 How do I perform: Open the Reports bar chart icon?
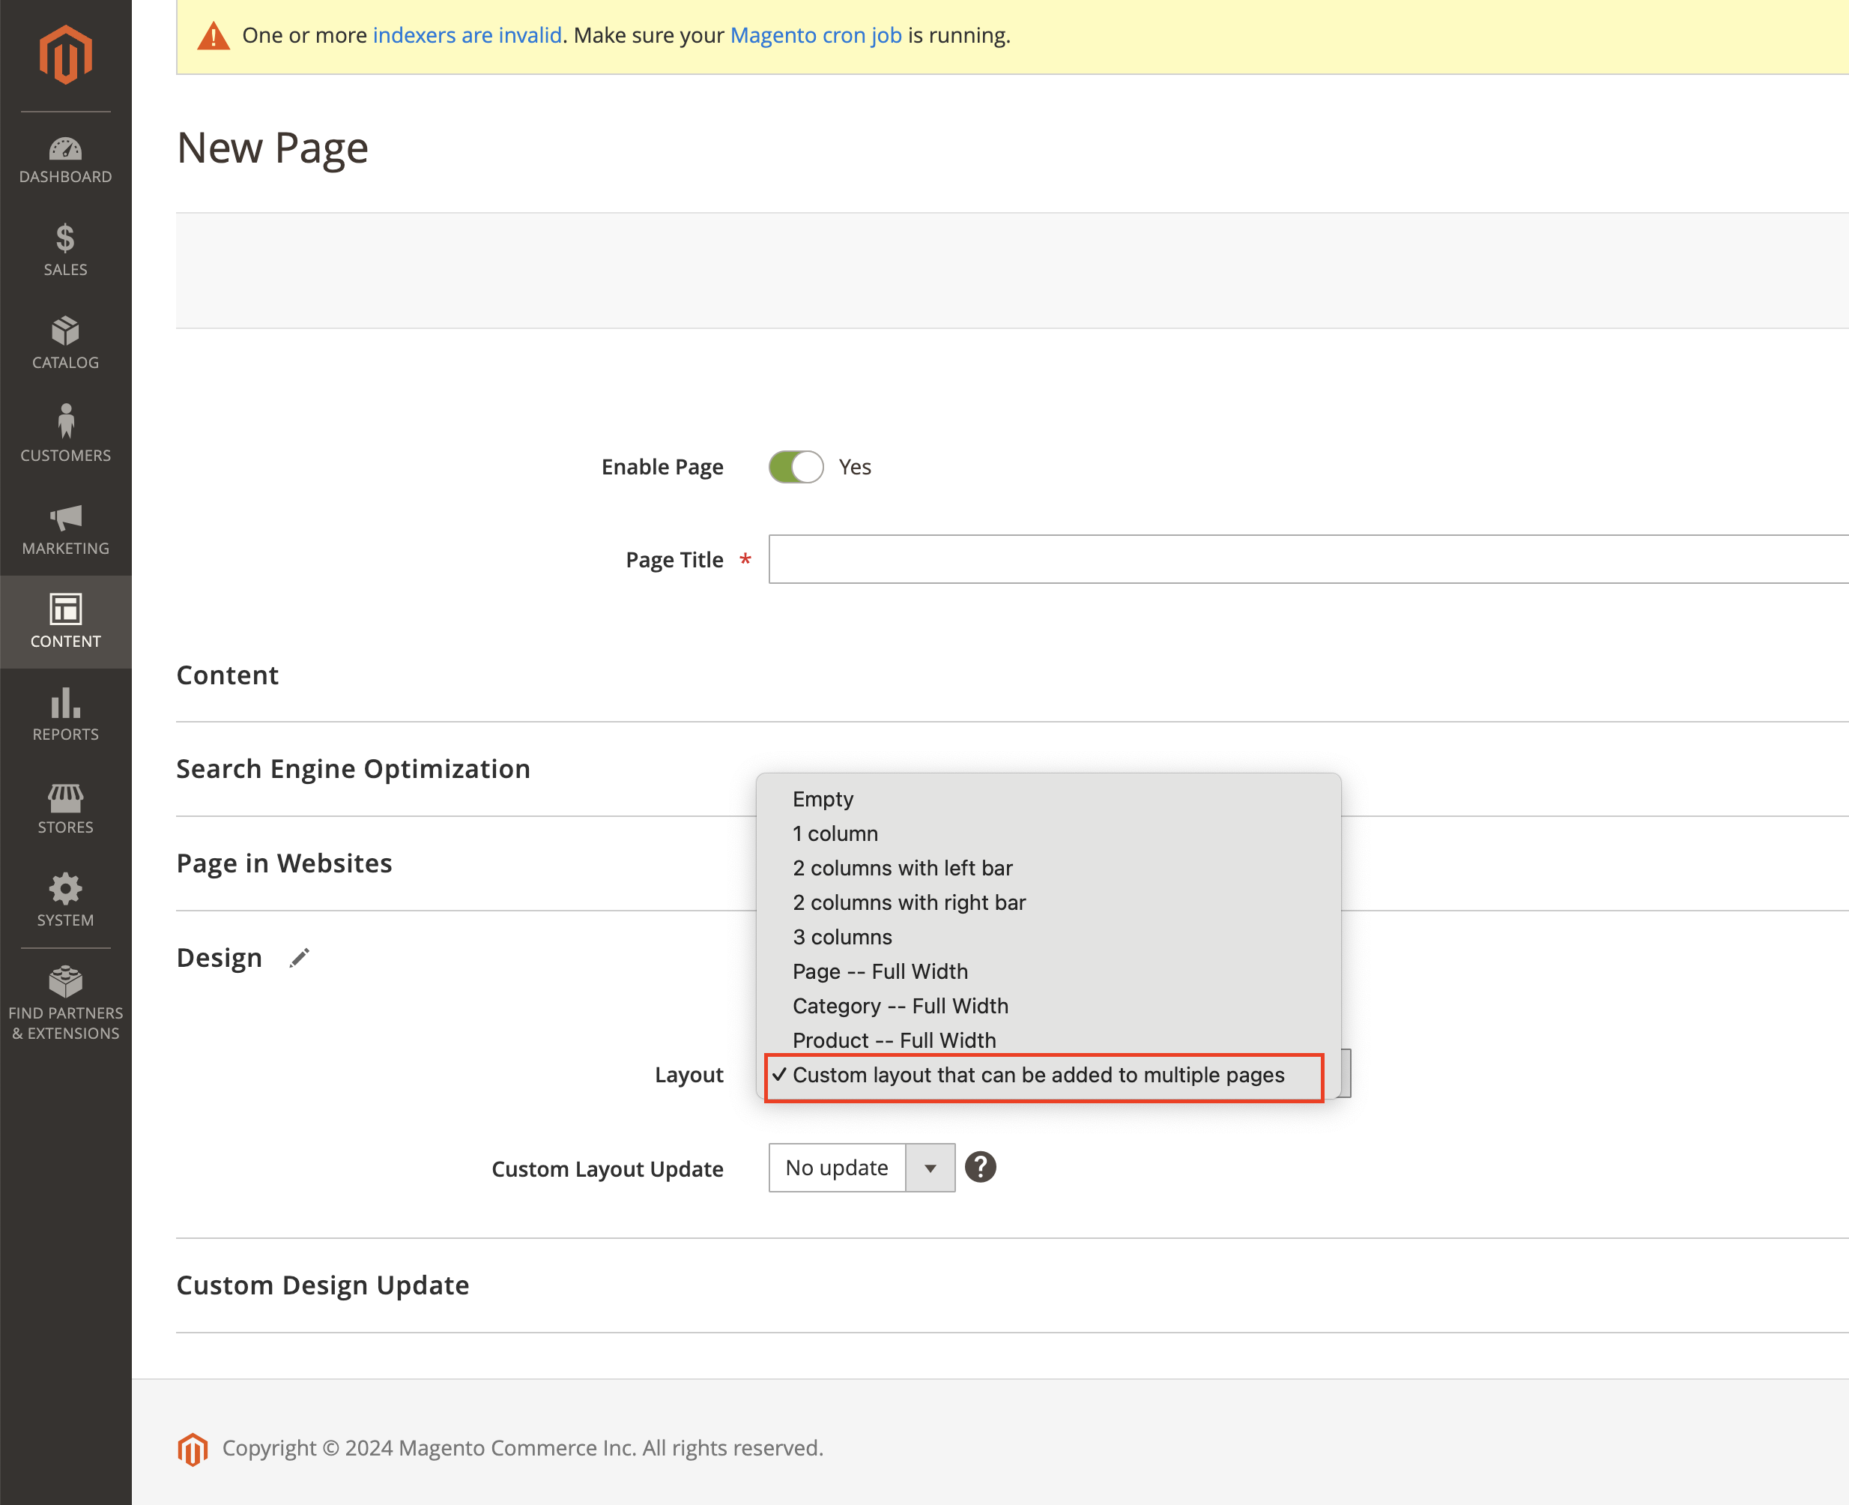65,703
